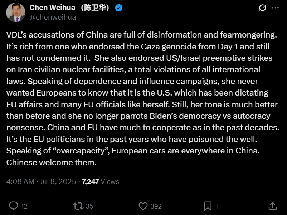Click the Grok explain icon
This screenshot has width=287, height=215.
(262, 8)
